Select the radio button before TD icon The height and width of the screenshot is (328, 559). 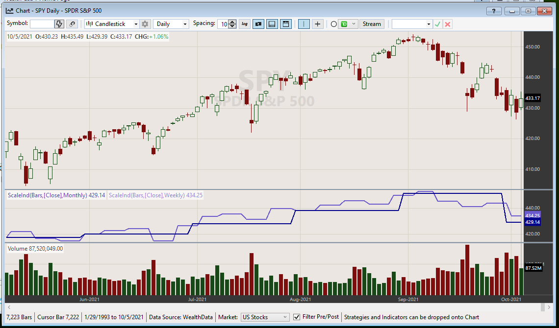(334, 24)
